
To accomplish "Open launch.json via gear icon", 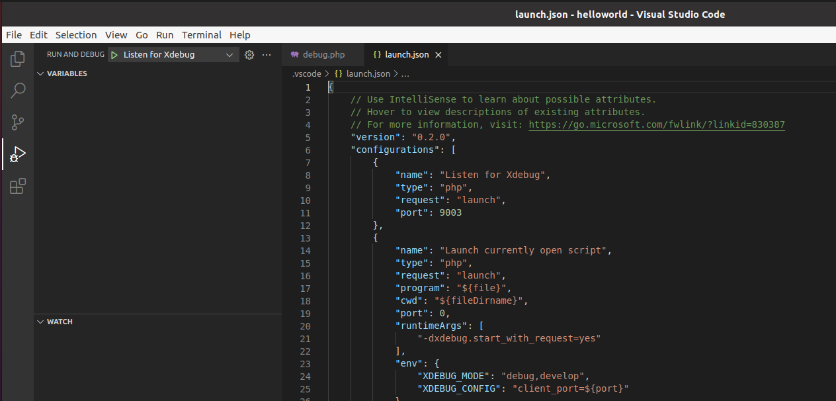I will coord(249,55).
